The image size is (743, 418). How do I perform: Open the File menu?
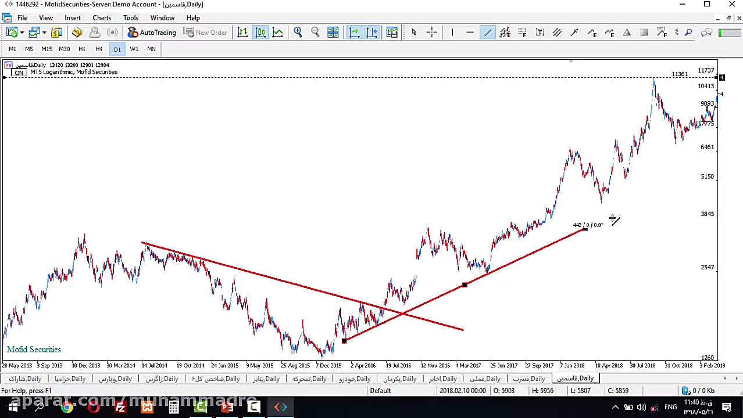click(x=22, y=18)
